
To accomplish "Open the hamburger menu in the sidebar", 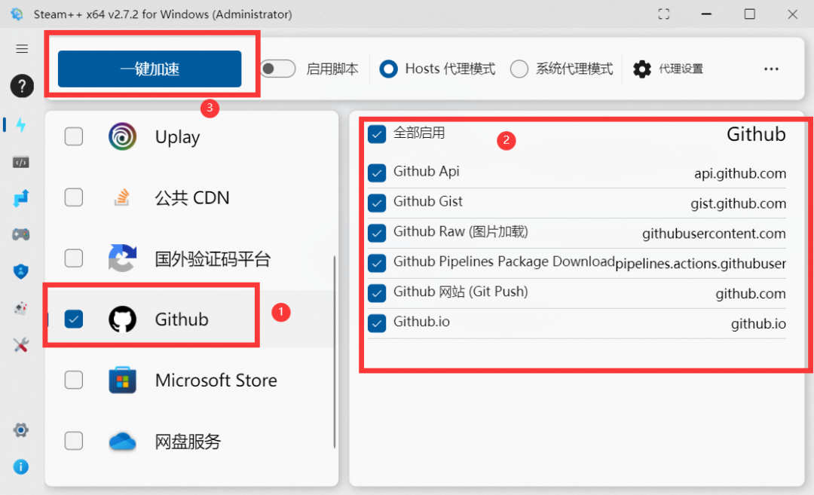I will pyautogui.click(x=22, y=49).
